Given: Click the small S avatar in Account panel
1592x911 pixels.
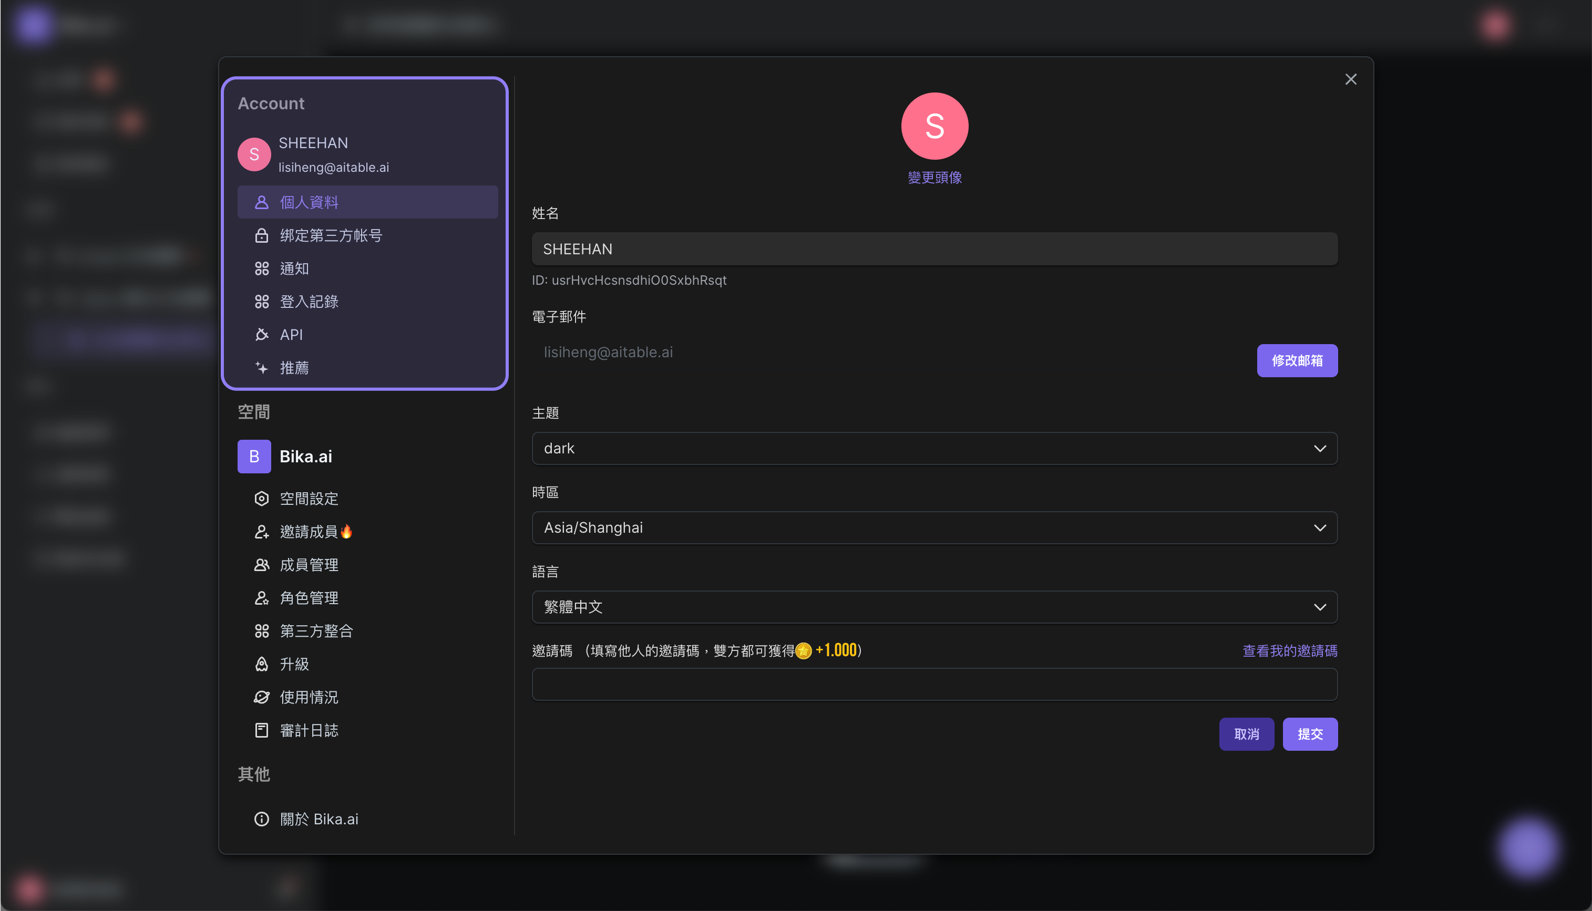Looking at the screenshot, I should [x=254, y=154].
